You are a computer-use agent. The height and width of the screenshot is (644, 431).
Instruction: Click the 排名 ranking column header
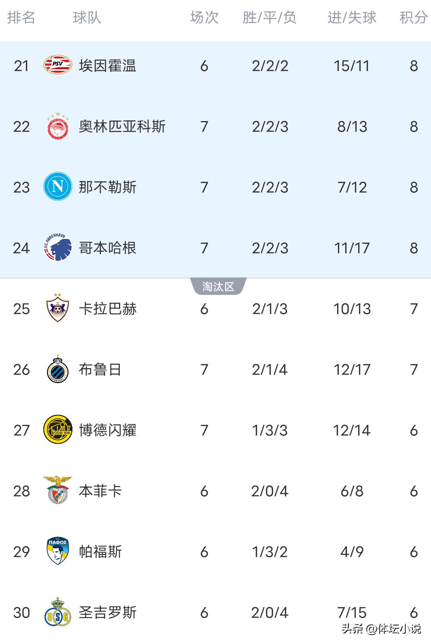point(21,18)
